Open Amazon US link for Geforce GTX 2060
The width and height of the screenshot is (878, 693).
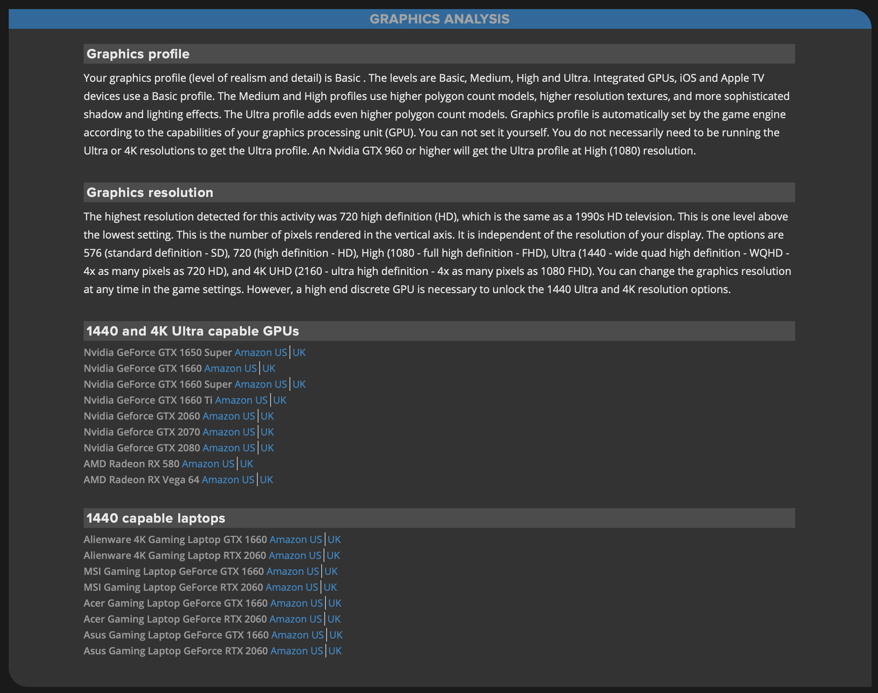tap(228, 416)
